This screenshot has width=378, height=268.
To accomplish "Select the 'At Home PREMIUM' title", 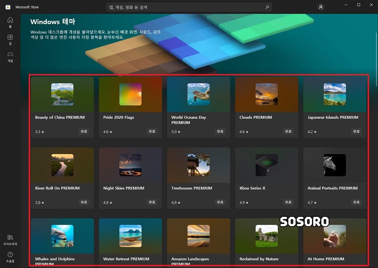I will click(x=326, y=259).
